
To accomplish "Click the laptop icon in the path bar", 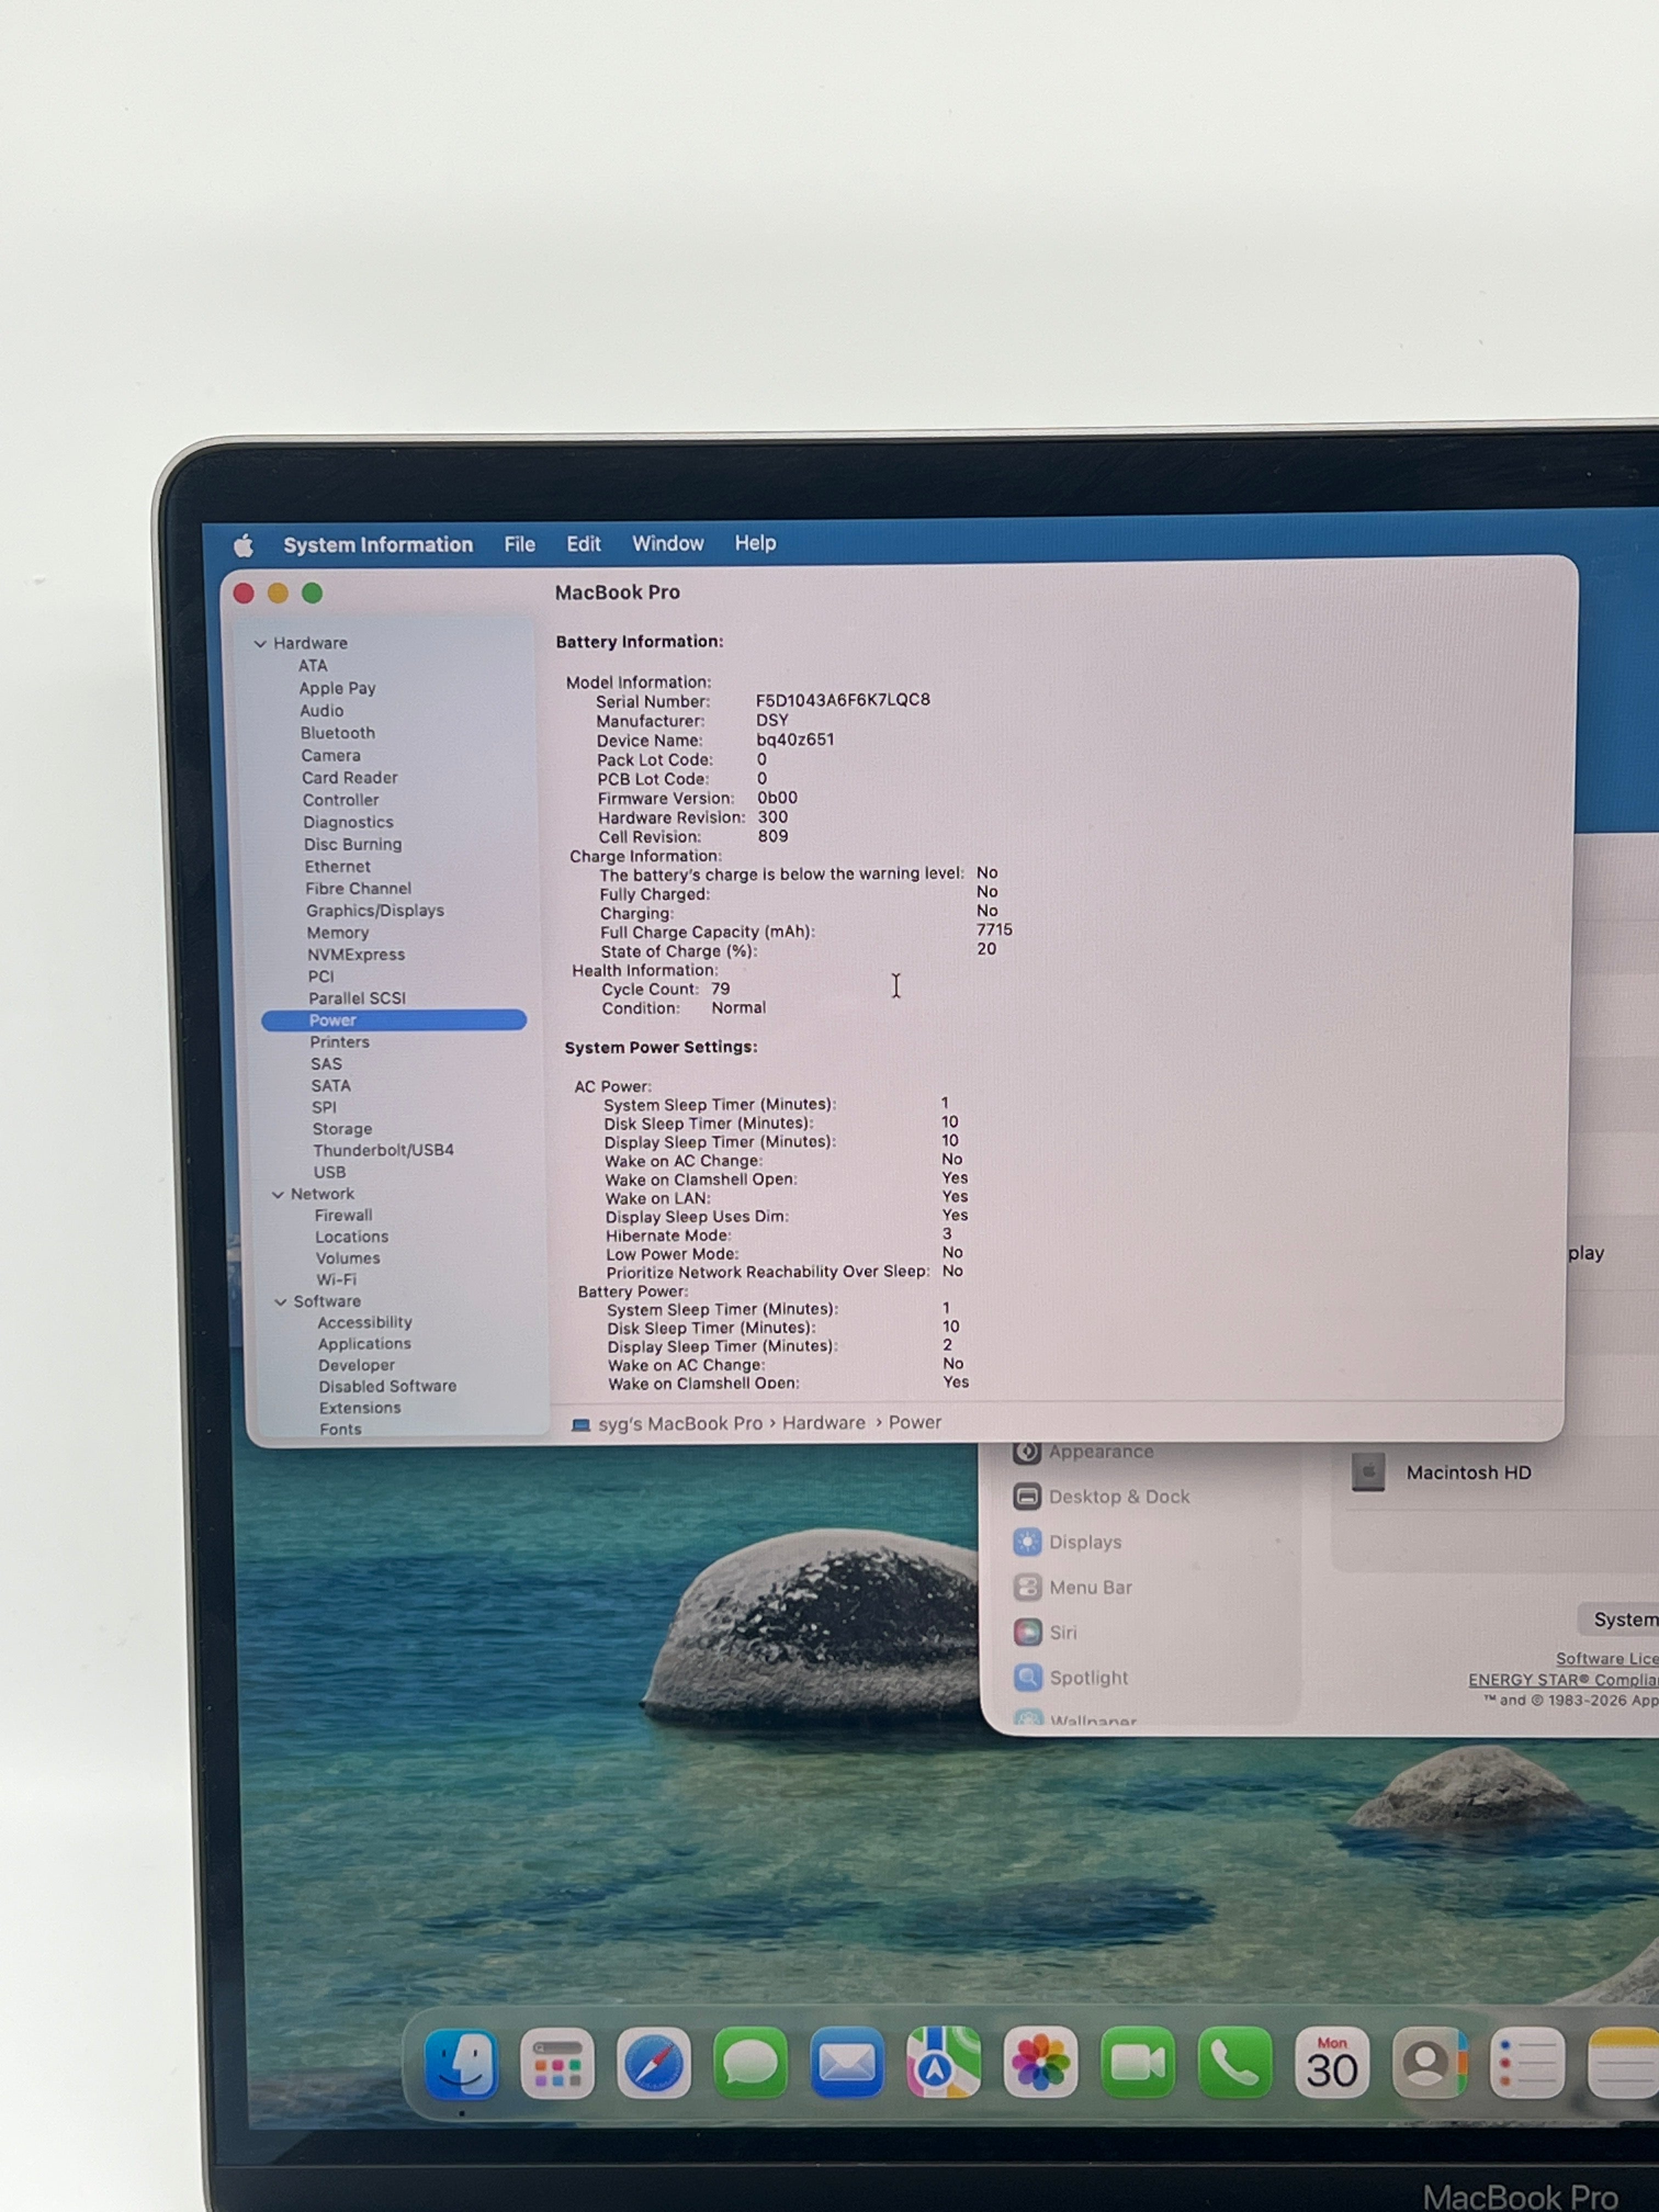I will pyautogui.click(x=580, y=1425).
